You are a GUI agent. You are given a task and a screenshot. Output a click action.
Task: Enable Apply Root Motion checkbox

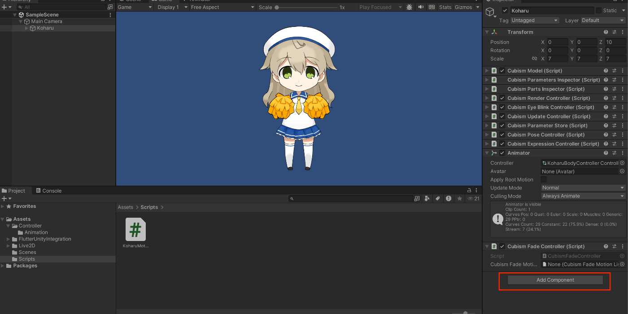[x=544, y=180]
